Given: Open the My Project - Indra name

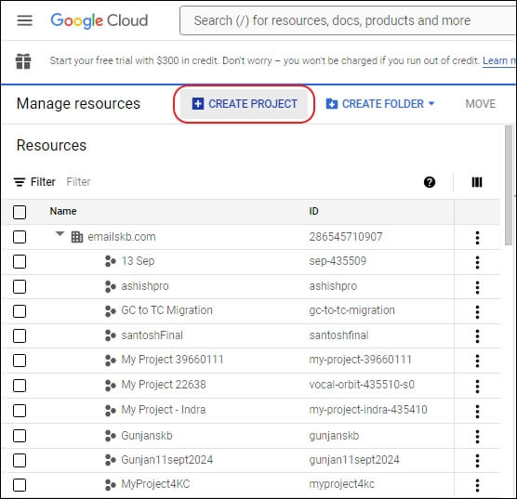Looking at the screenshot, I should [164, 410].
